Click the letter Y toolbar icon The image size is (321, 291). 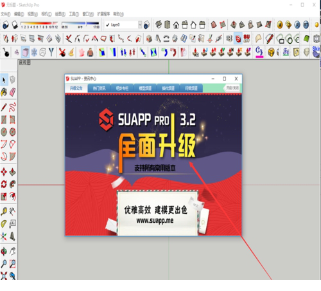click(x=51, y=52)
